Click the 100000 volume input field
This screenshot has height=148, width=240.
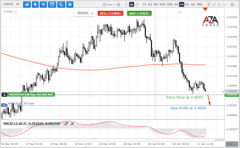83,13
